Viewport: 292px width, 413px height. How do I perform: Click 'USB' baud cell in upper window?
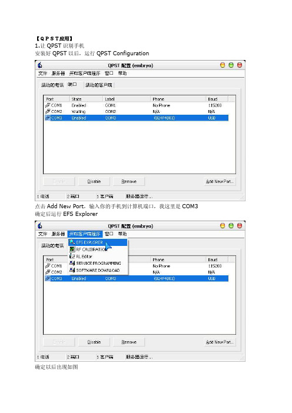tap(211, 118)
